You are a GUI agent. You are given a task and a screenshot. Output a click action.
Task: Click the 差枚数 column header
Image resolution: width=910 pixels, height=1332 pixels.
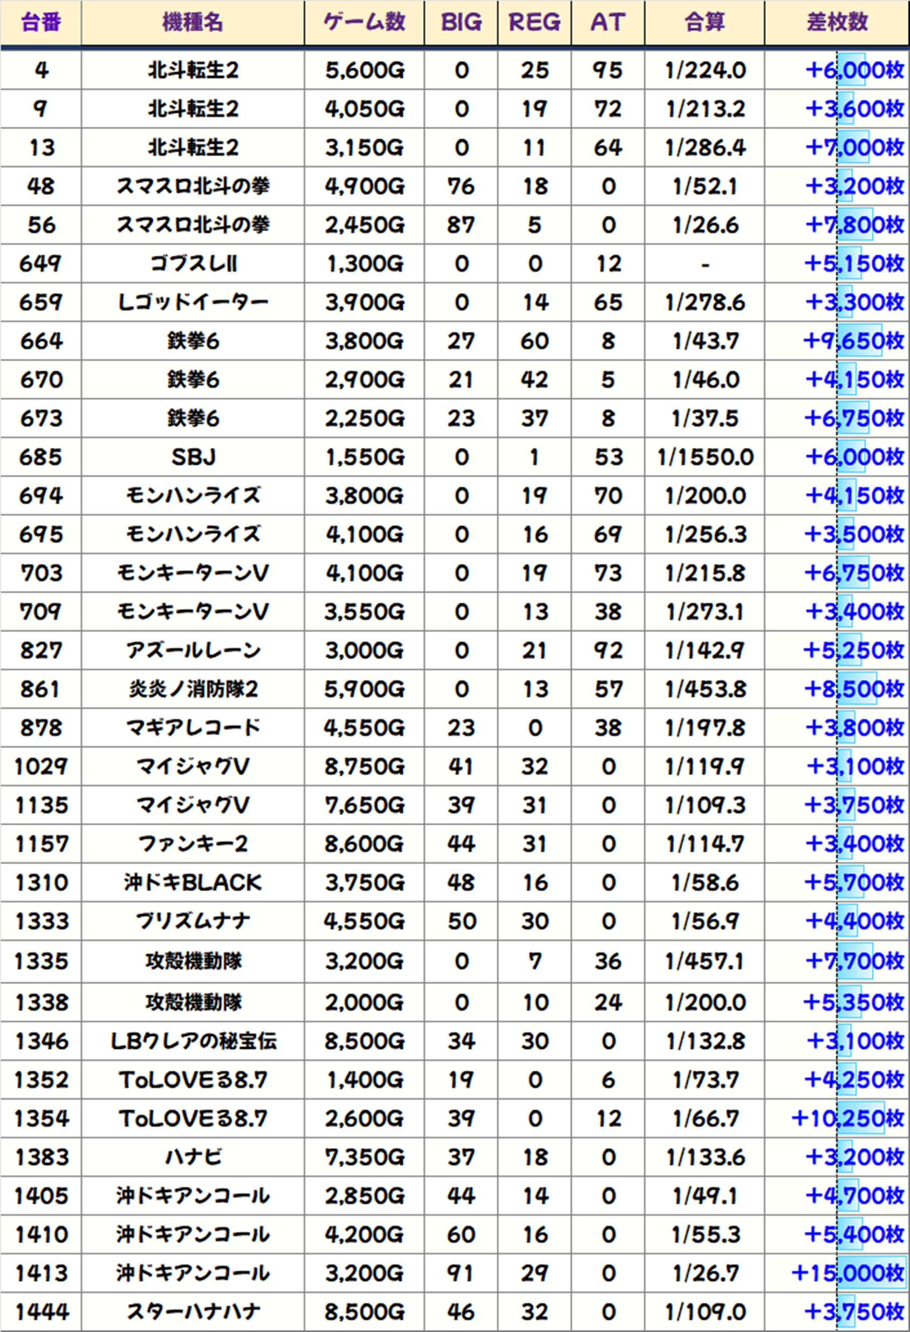[x=837, y=23]
